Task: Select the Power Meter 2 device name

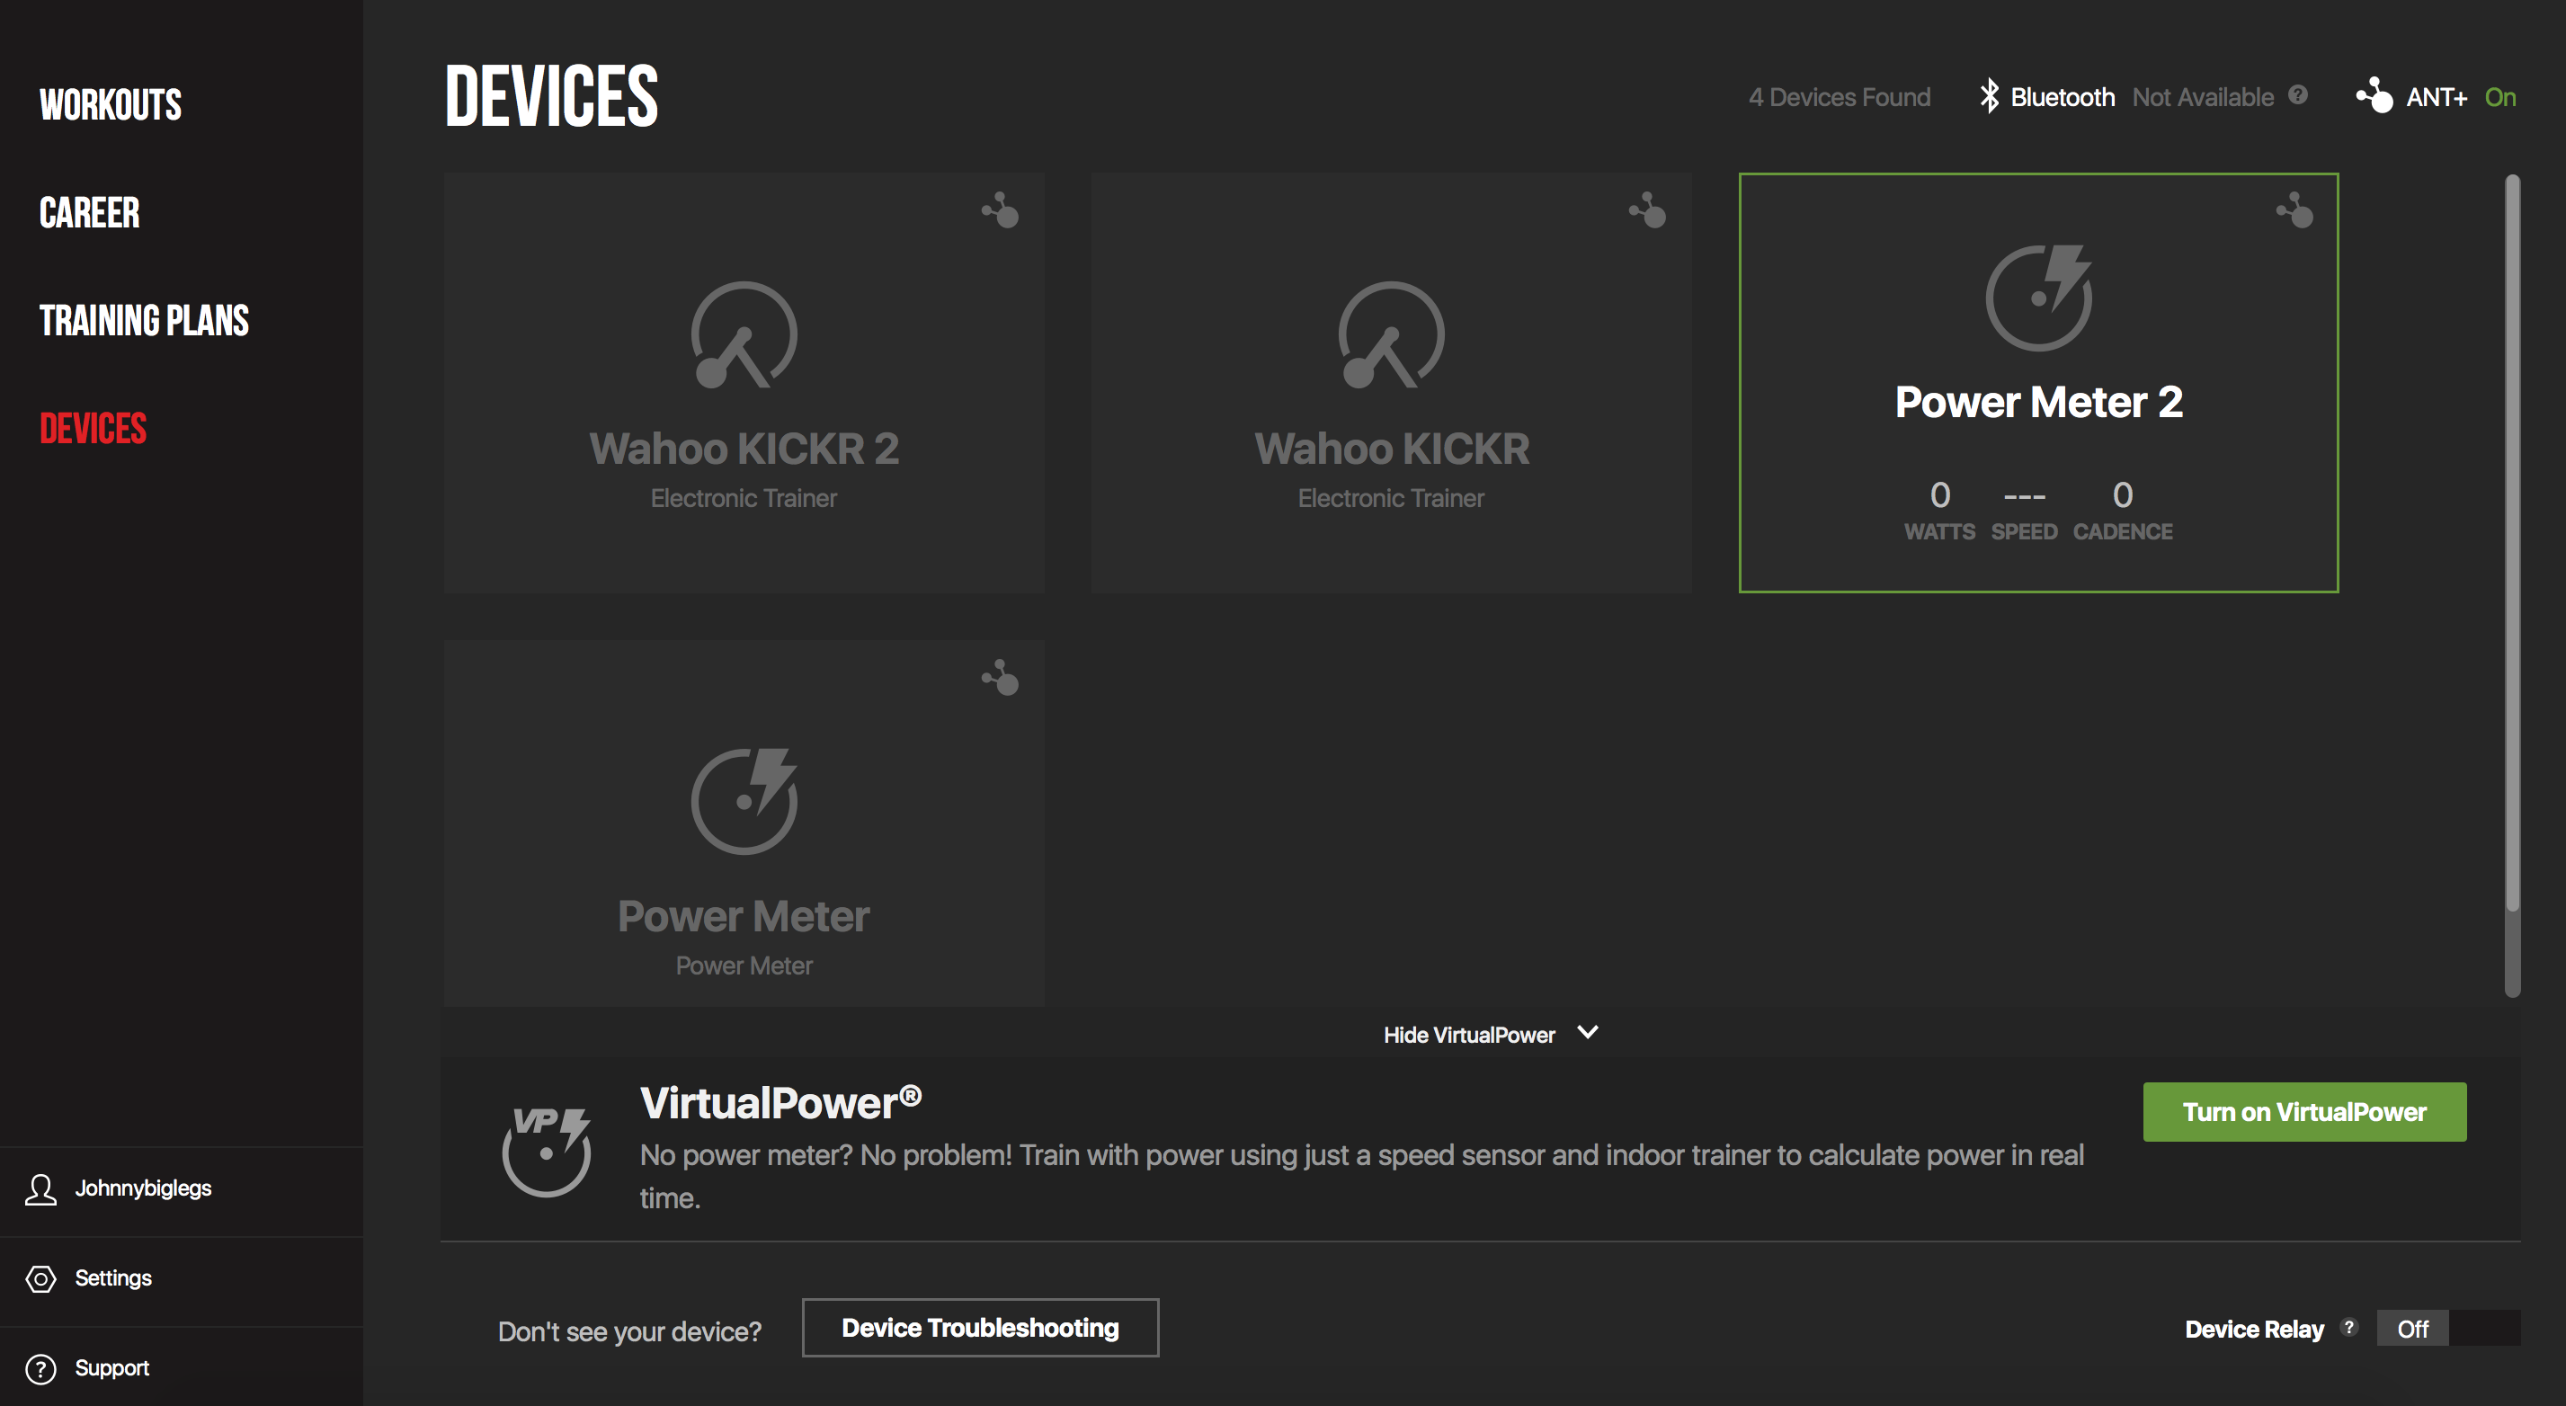Action: click(x=2039, y=402)
